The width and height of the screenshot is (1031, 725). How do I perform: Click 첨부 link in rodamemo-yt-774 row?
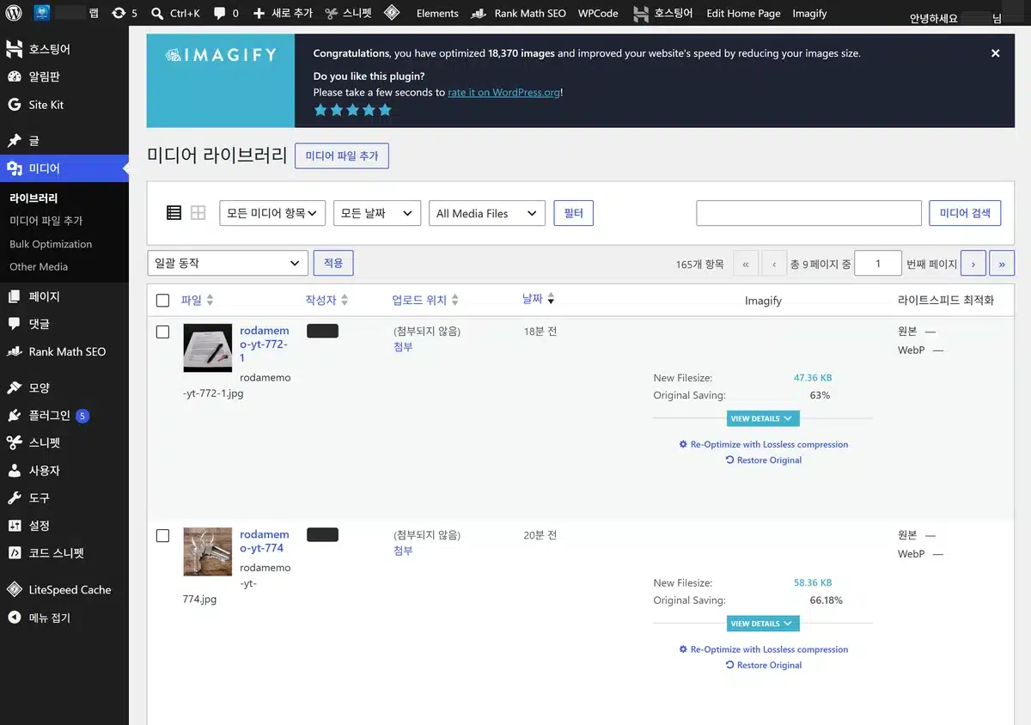403,551
